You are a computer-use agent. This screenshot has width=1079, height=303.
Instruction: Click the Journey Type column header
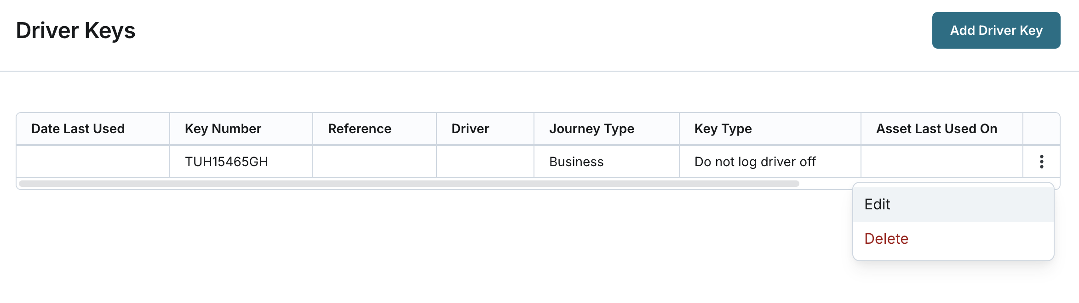(x=591, y=129)
